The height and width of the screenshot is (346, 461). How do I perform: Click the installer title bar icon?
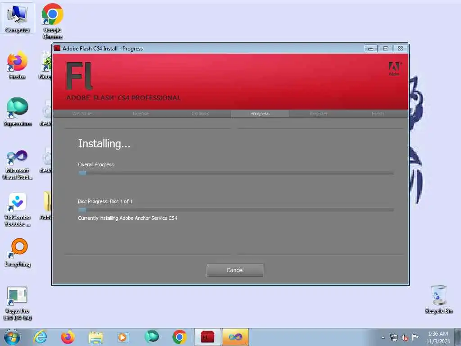57,48
